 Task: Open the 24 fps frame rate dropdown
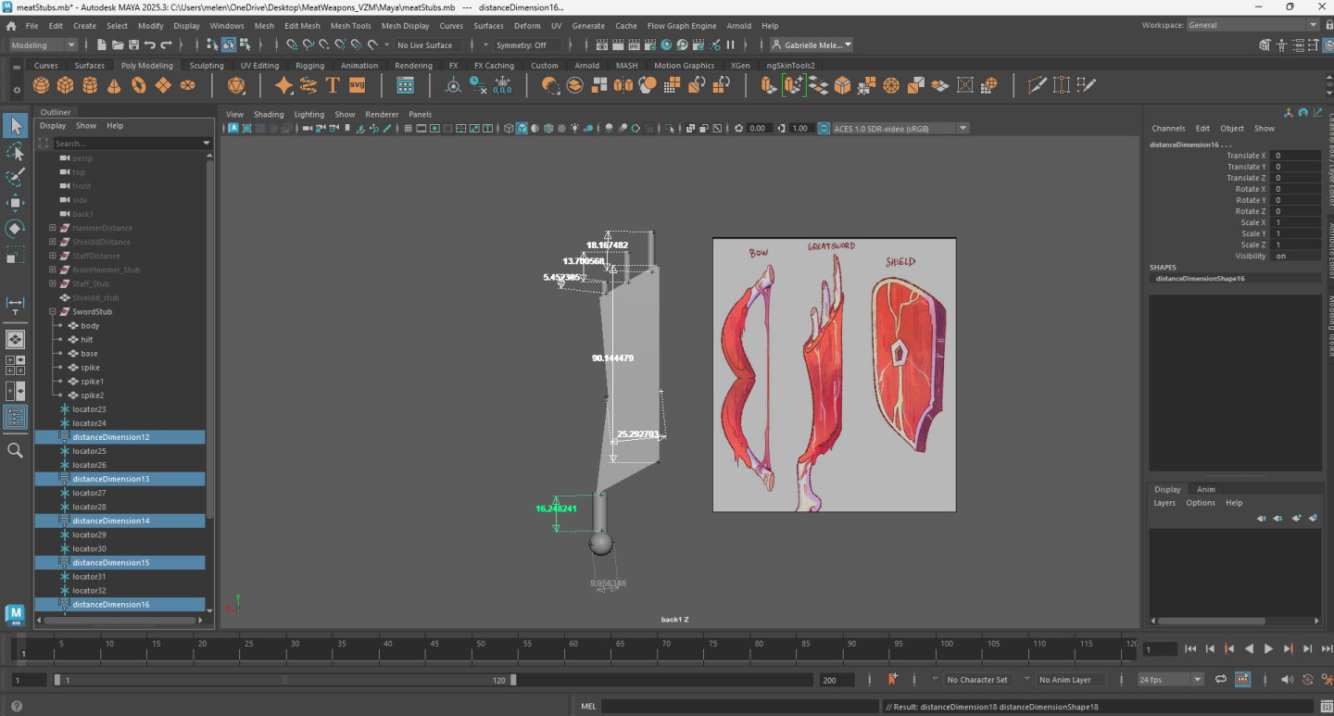pos(1171,679)
